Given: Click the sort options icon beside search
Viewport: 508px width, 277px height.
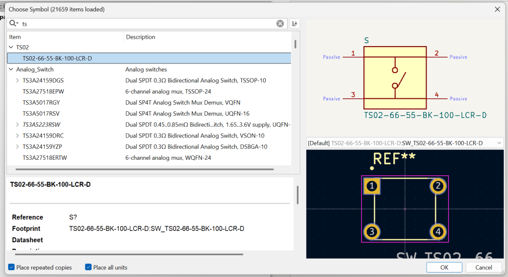Looking at the screenshot, I should pyautogui.click(x=294, y=23).
